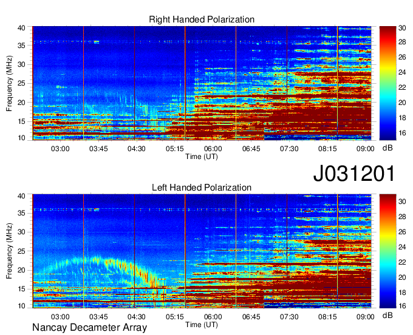Select the 20 MHz frequency tick of Left Handed plot
The height and width of the screenshot is (335, 413).
[x=21, y=270]
